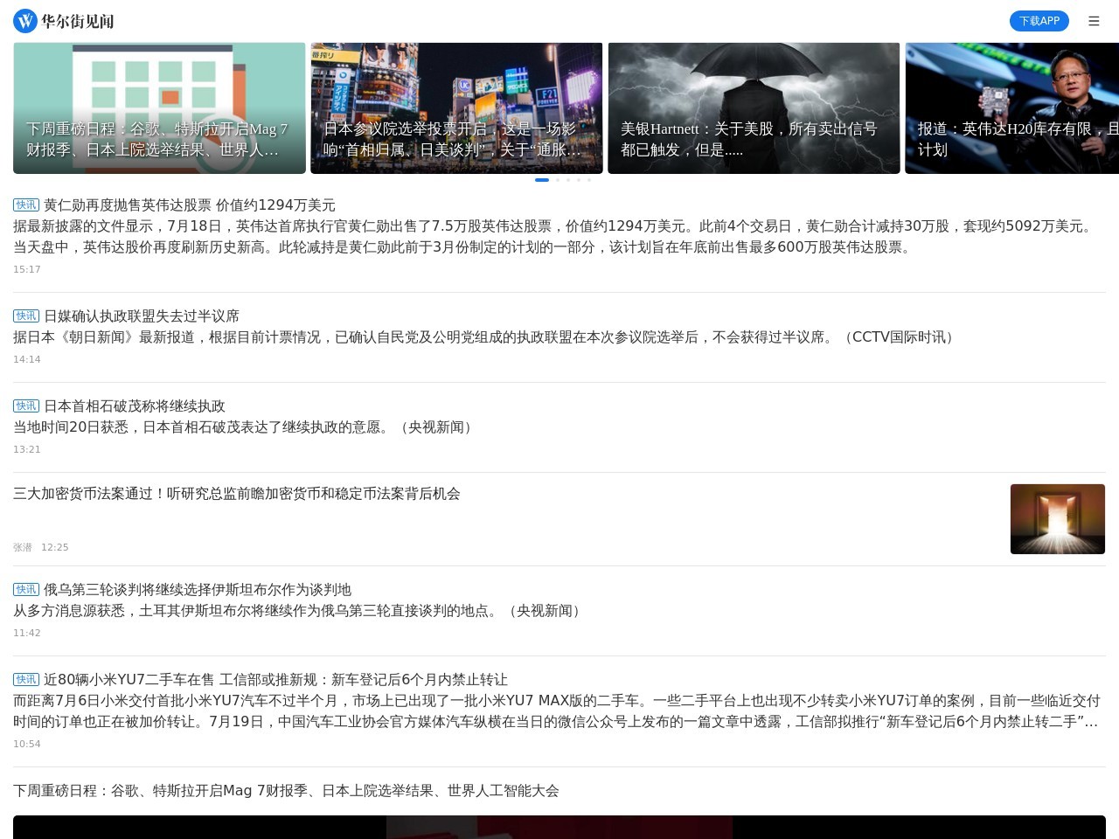This screenshot has width=1119, height=839.
Task: Click the 快讯 tag on the Xiaomi YU7 news
Action: click(x=26, y=679)
